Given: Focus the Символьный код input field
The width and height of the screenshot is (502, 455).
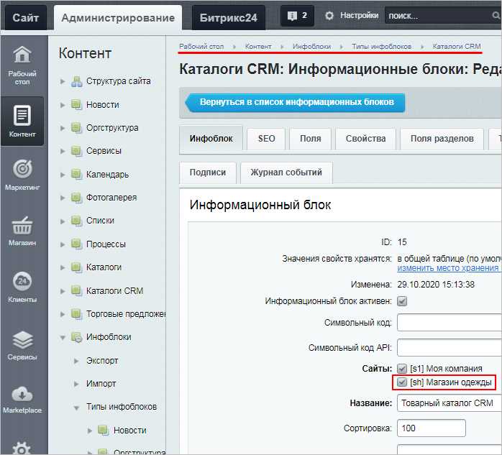Looking at the screenshot, I should (x=449, y=323).
